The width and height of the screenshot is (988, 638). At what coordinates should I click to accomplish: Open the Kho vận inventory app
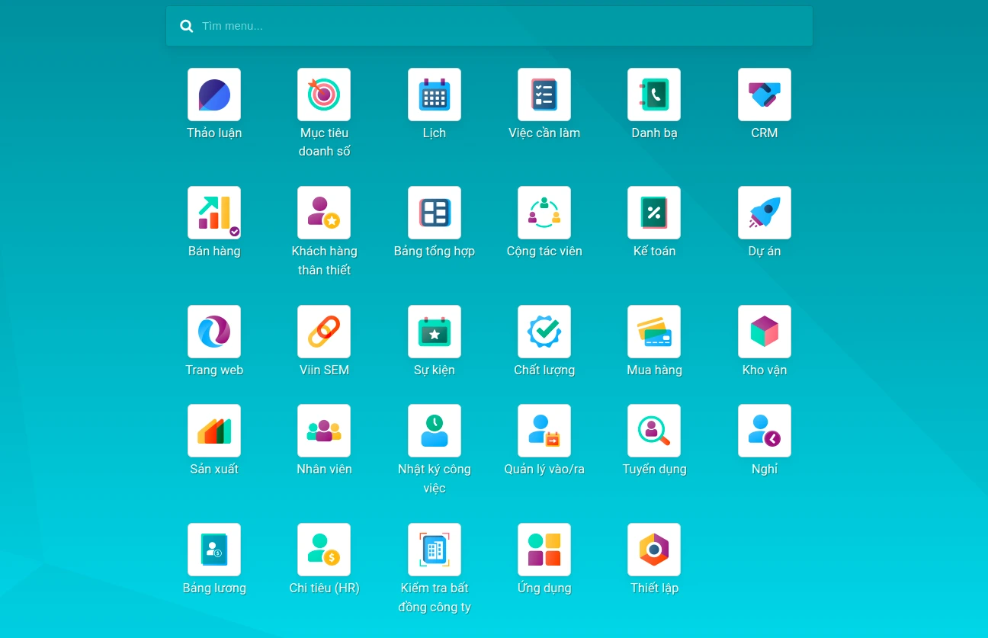click(764, 332)
